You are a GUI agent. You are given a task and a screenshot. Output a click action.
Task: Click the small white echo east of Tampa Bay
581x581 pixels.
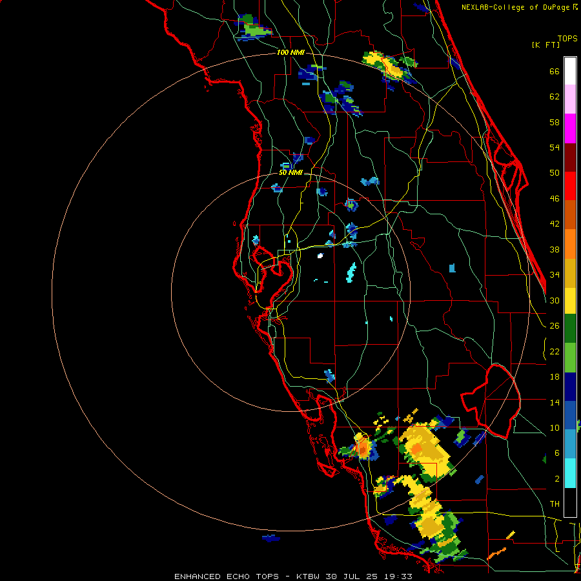click(320, 255)
